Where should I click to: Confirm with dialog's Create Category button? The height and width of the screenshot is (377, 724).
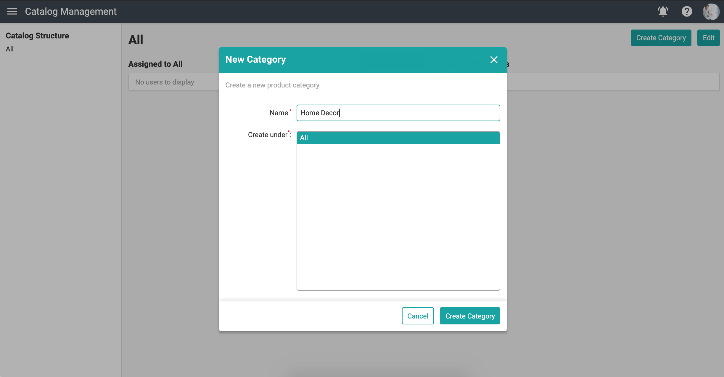[x=470, y=316]
